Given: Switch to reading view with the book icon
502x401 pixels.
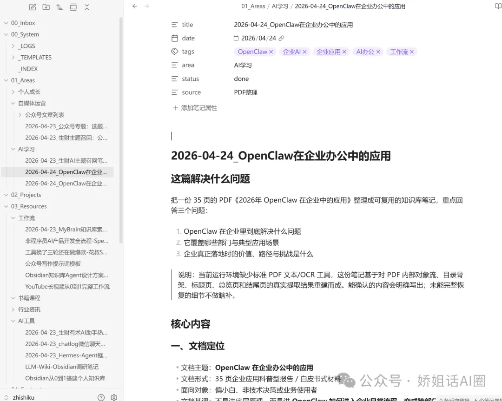Looking at the screenshot, I should pos(498,7).
